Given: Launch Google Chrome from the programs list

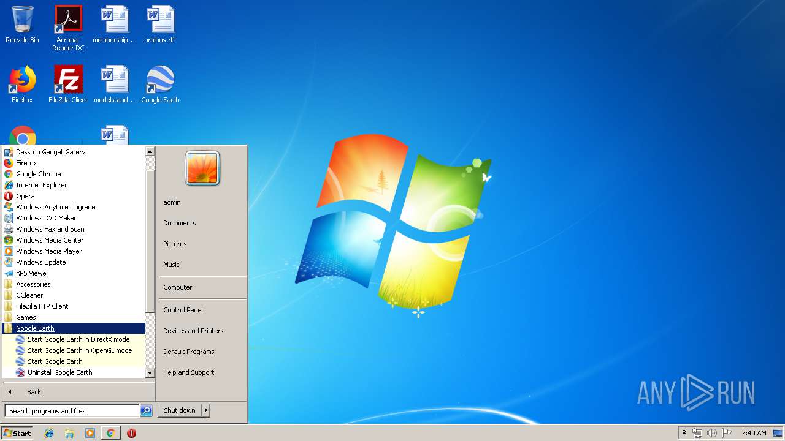Looking at the screenshot, I should pyautogui.click(x=74, y=174).
